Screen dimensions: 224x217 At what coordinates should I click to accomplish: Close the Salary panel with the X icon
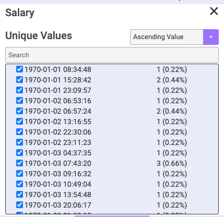click(x=214, y=11)
